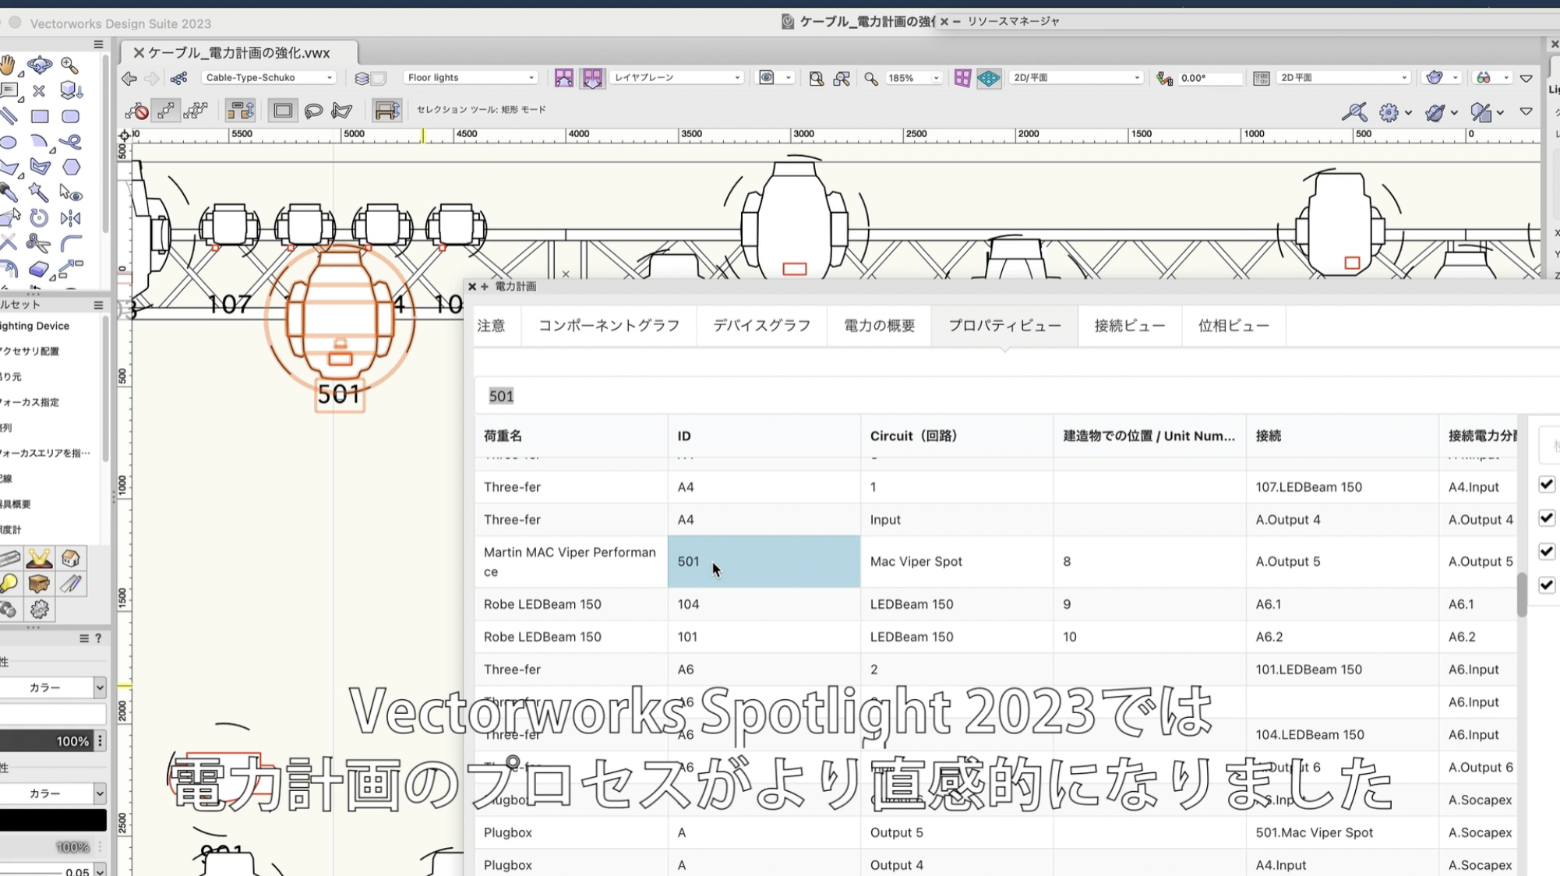This screenshot has width=1560, height=876.
Task: Toggle checkbox beside Three-fer A4 Input row
Action: tap(1547, 518)
